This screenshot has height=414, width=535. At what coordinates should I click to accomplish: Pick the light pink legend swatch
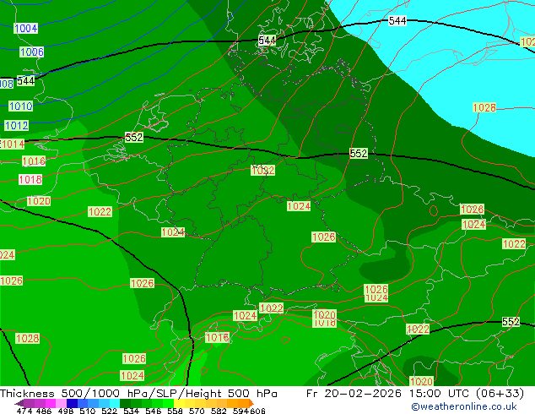(x=61, y=403)
